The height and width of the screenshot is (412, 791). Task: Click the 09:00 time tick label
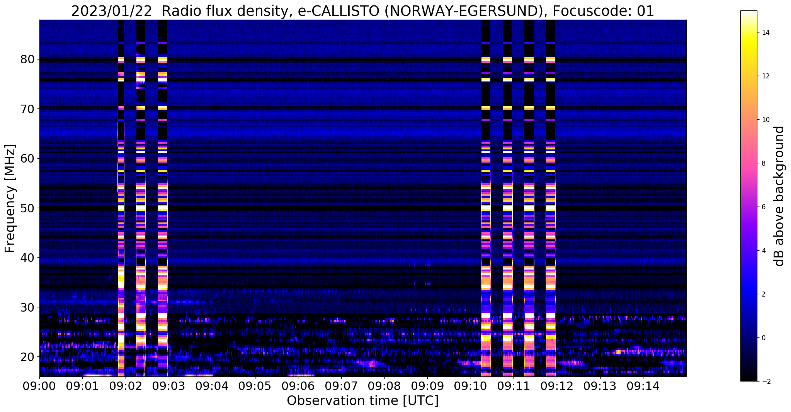[39, 386]
